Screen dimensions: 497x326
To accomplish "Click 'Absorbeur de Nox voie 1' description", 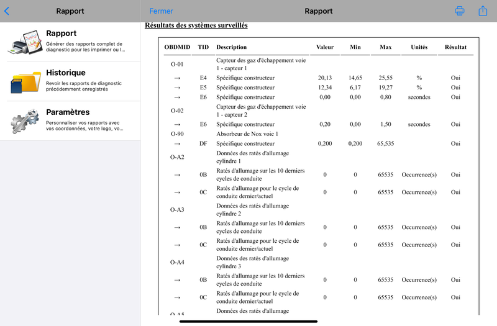I will (x=247, y=134).
